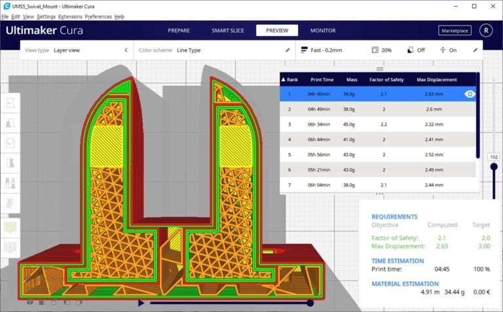This screenshot has height=312, width=503.
Task: Sort by Max Displacement column header
Action: point(437,79)
